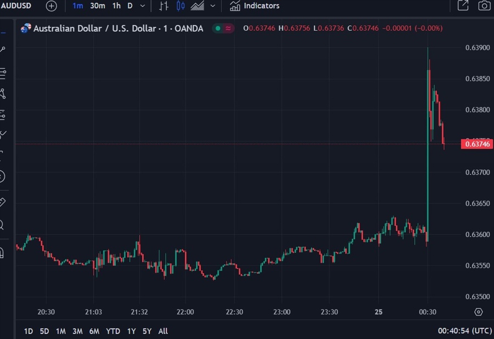The height and width of the screenshot is (339, 494).
Task: Expand the timeframe interval dropdown
Action: pyautogui.click(x=142, y=5)
